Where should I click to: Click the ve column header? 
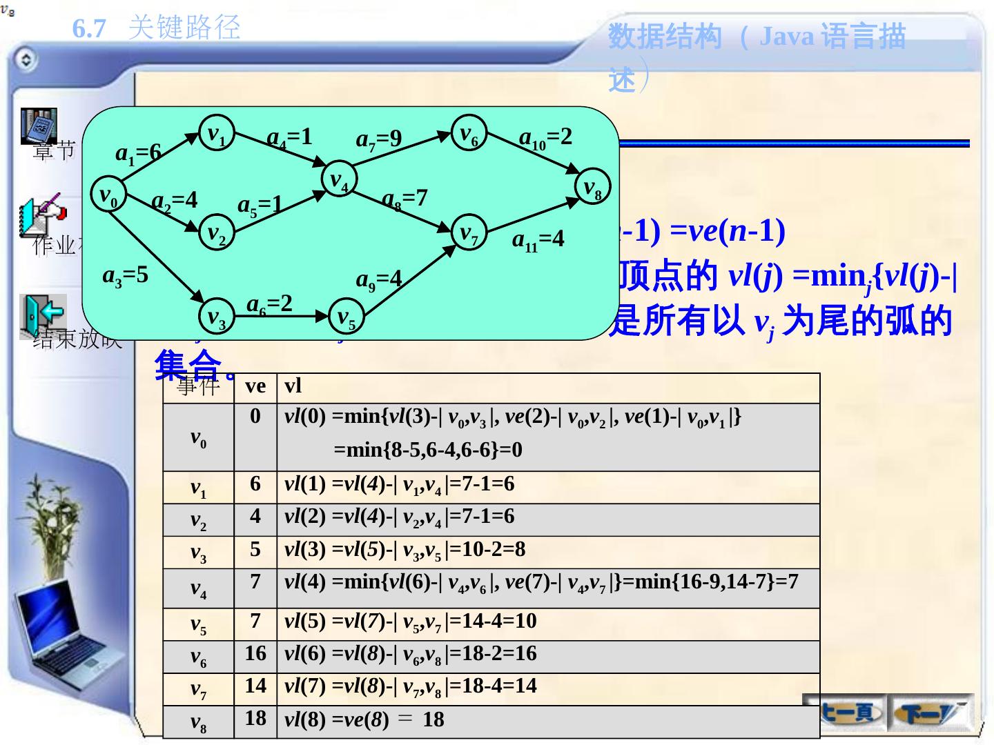point(255,387)
